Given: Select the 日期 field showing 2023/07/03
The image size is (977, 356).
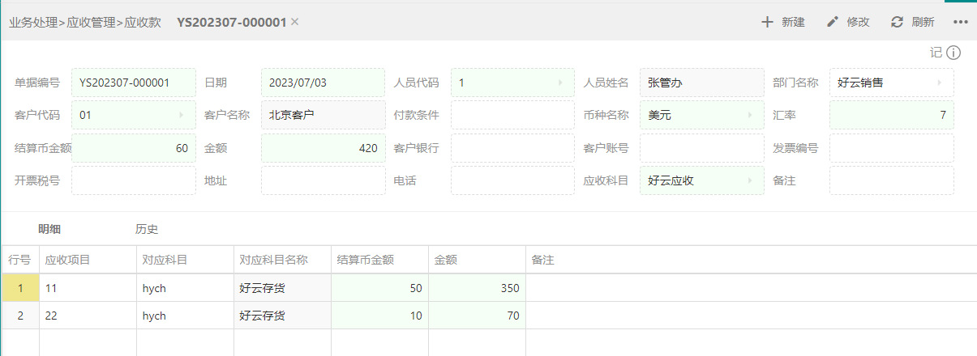Looking at the screenshot, I should (324, 83).
